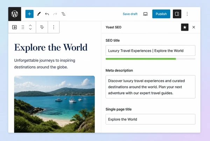Select the Explore the World heading
210x141 pixels.
tap(51, 48)
